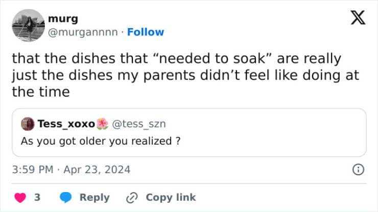The image size is (378, 212).
Task: Click the Reply speech bubble icon
Action: click(x=66, y=197)
